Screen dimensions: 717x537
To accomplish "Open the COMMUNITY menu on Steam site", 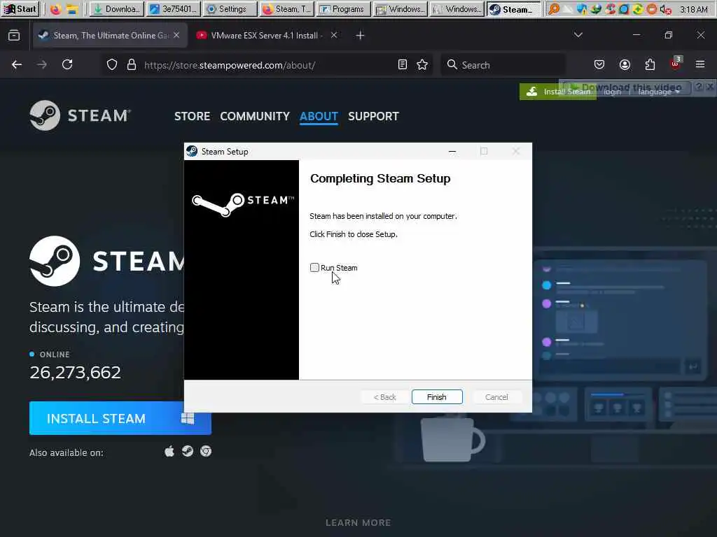I will (255, 117).
